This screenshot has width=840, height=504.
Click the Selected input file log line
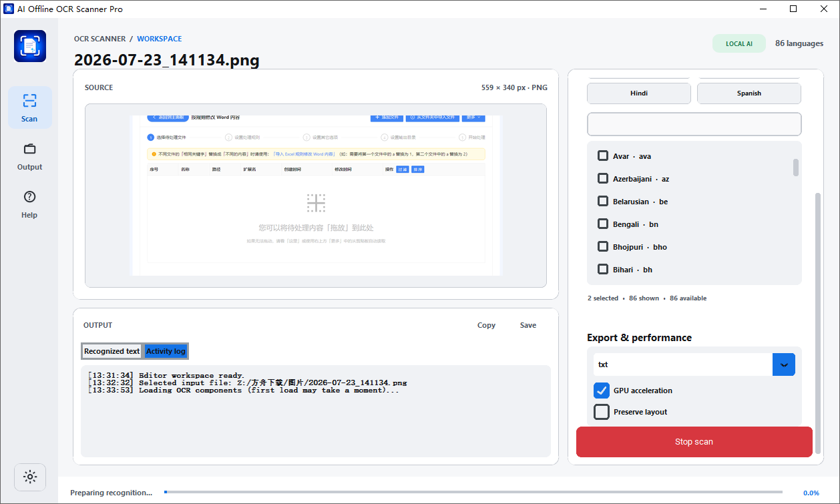coord(247,383)
